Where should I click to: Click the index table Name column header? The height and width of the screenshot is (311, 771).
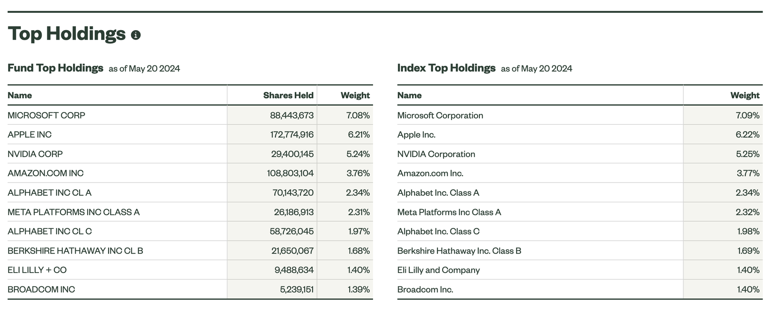(x=409, y=96)
